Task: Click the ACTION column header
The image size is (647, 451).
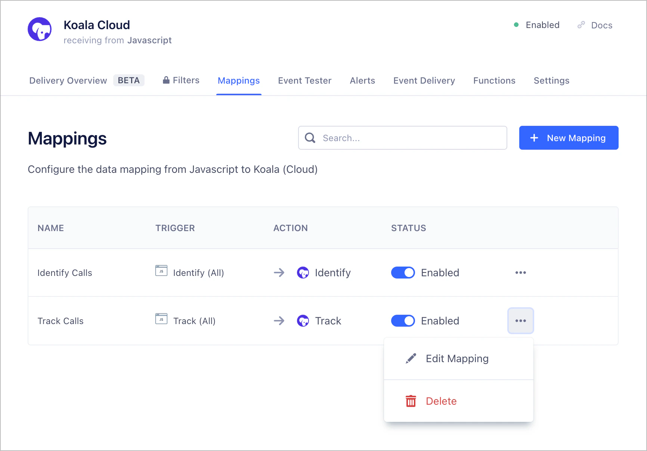Action: (291, 228)
